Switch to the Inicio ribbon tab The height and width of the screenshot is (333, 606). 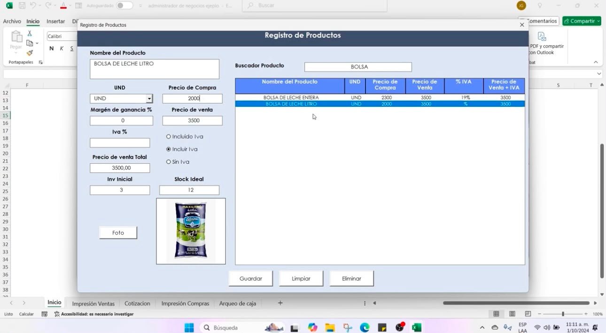[x=33, y=22]
